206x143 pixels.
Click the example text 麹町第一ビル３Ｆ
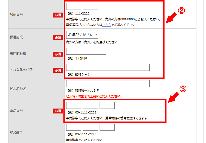87,91
